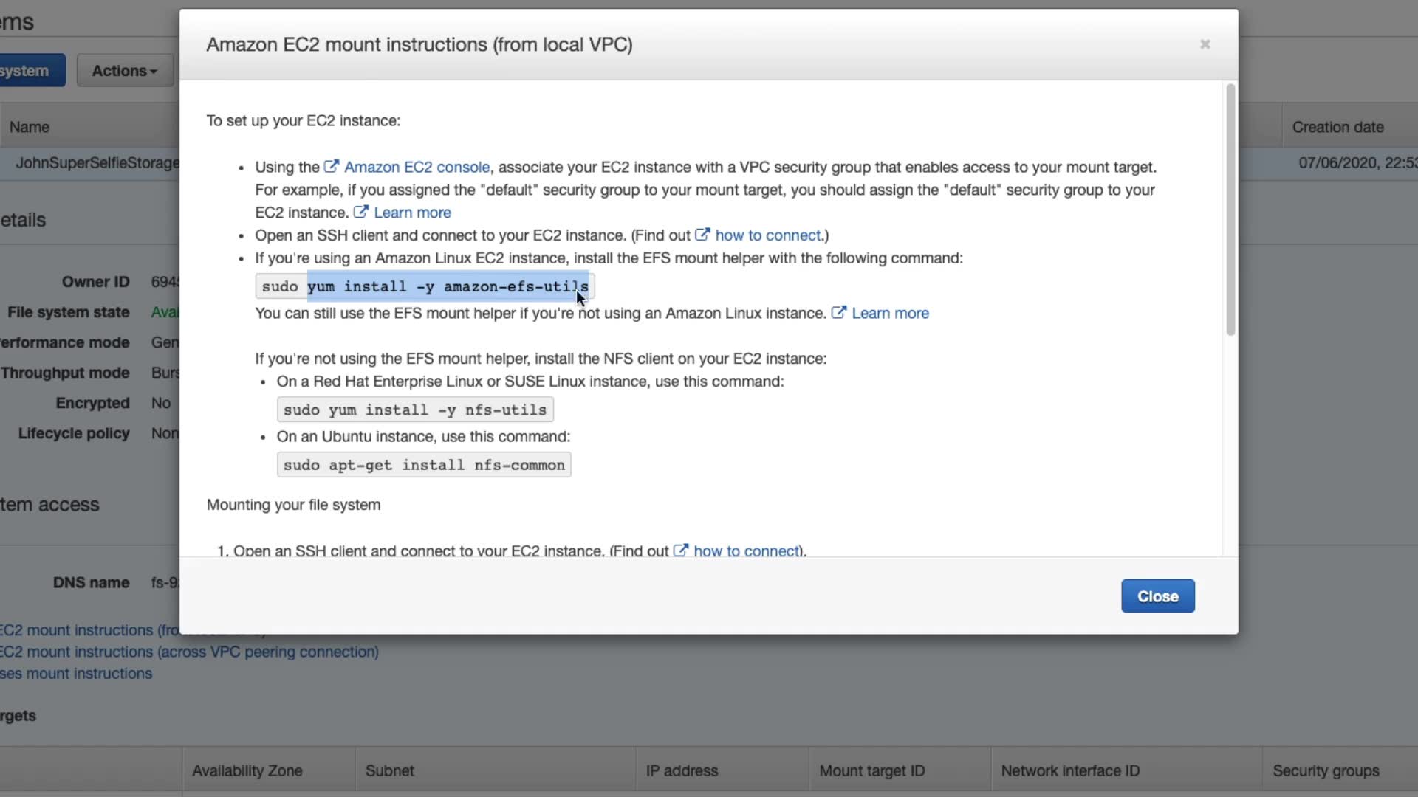Open Learn more link about security groups
Screen dimensions: 1418x797
[412, 213]
